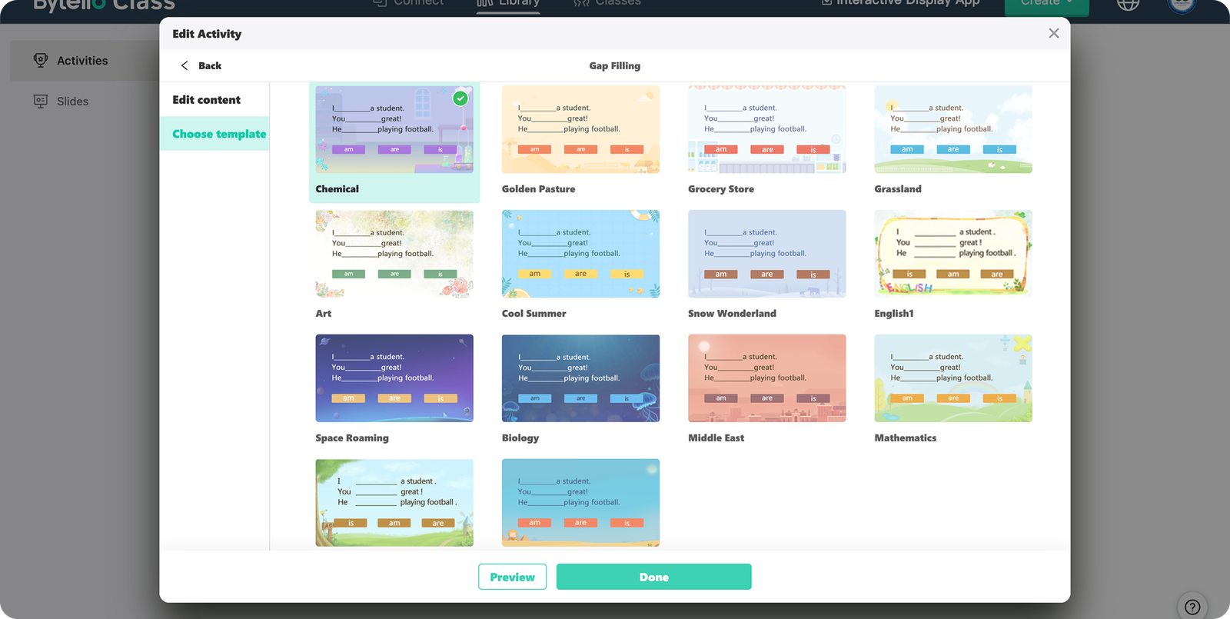Close the Edit Activity dialog
The width and height of the screenshot is (1230, 619).
(1053, 33)
